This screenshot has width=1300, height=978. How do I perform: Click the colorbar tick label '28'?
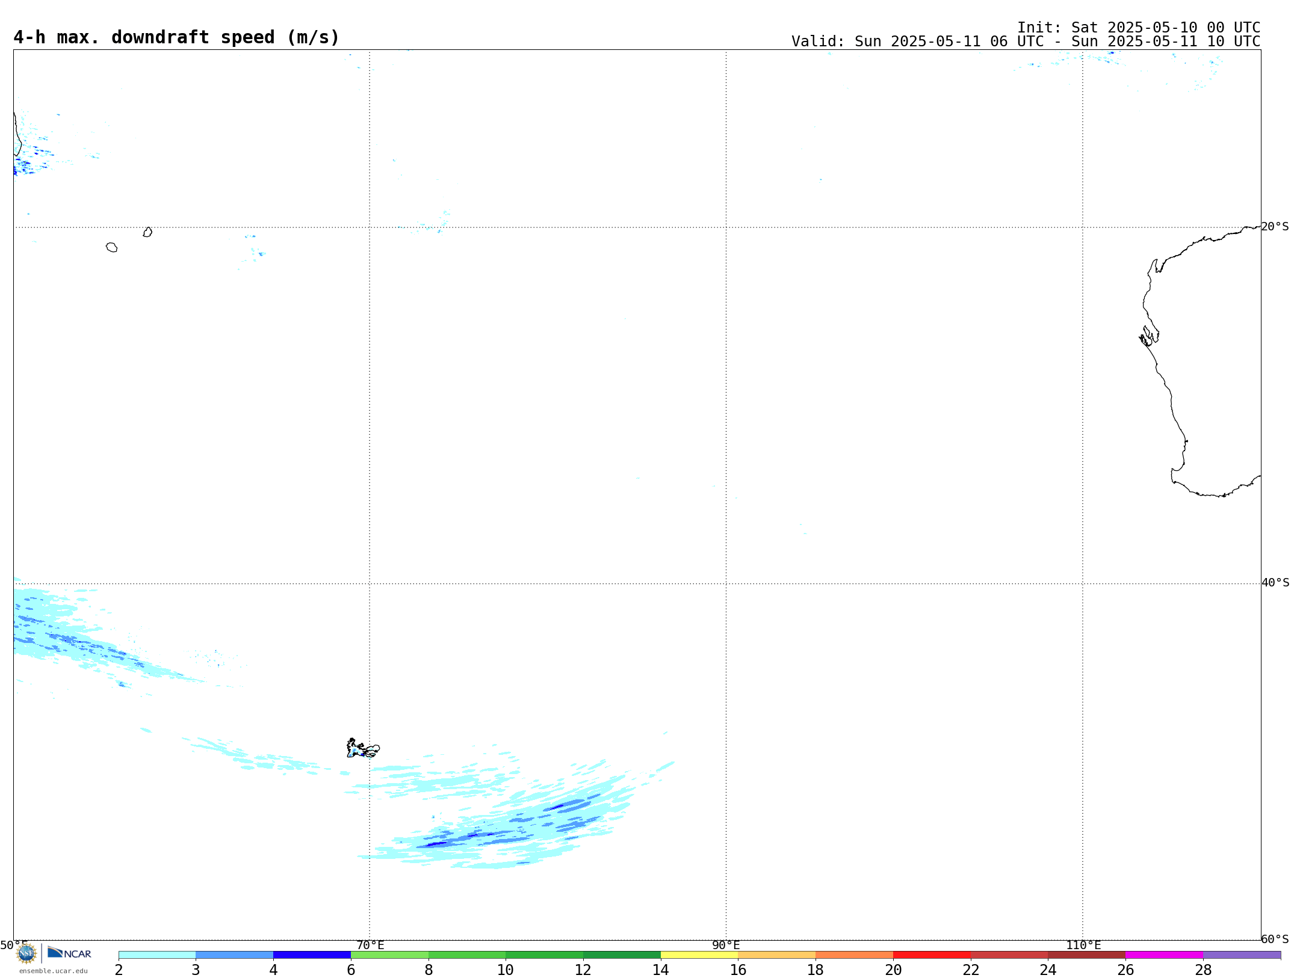(1203, 970)
